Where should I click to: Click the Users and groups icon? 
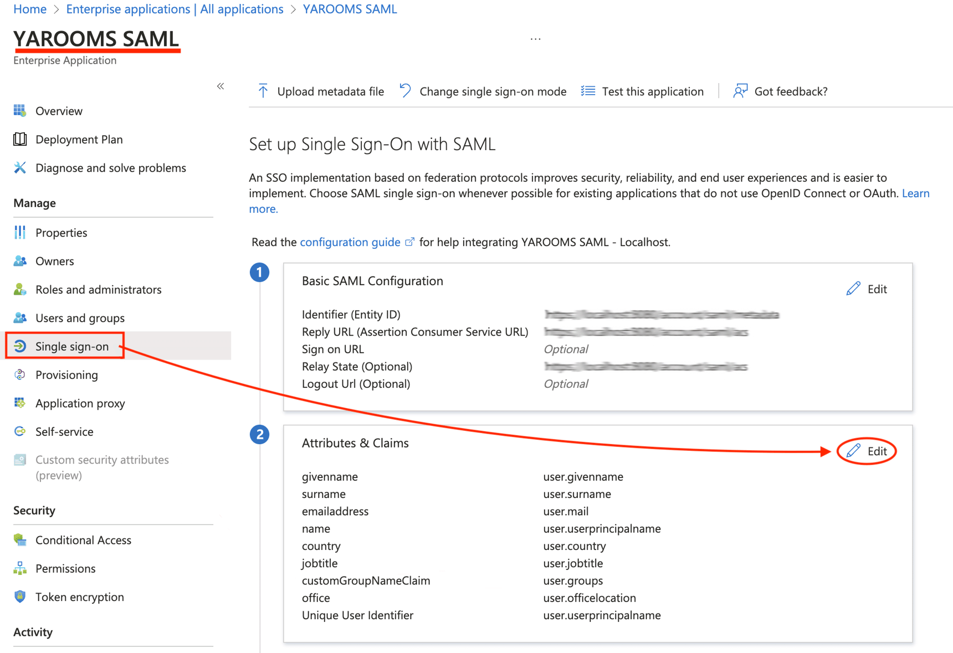tap(19, 317)
